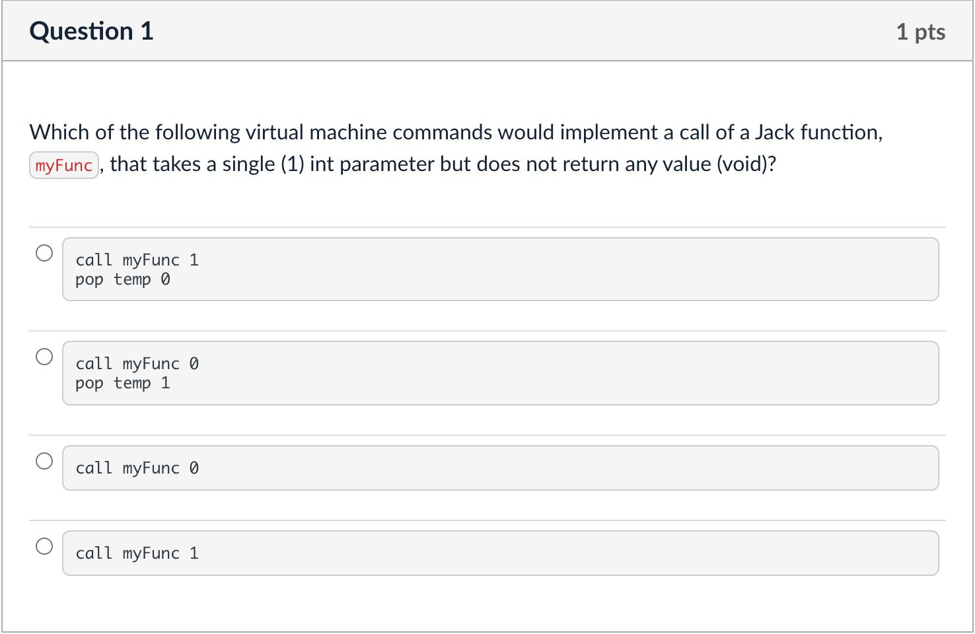The image size is (975, 634).
Task: Click the 'pop temp 1' line in the second option
Action: click(x=123, y=383)
